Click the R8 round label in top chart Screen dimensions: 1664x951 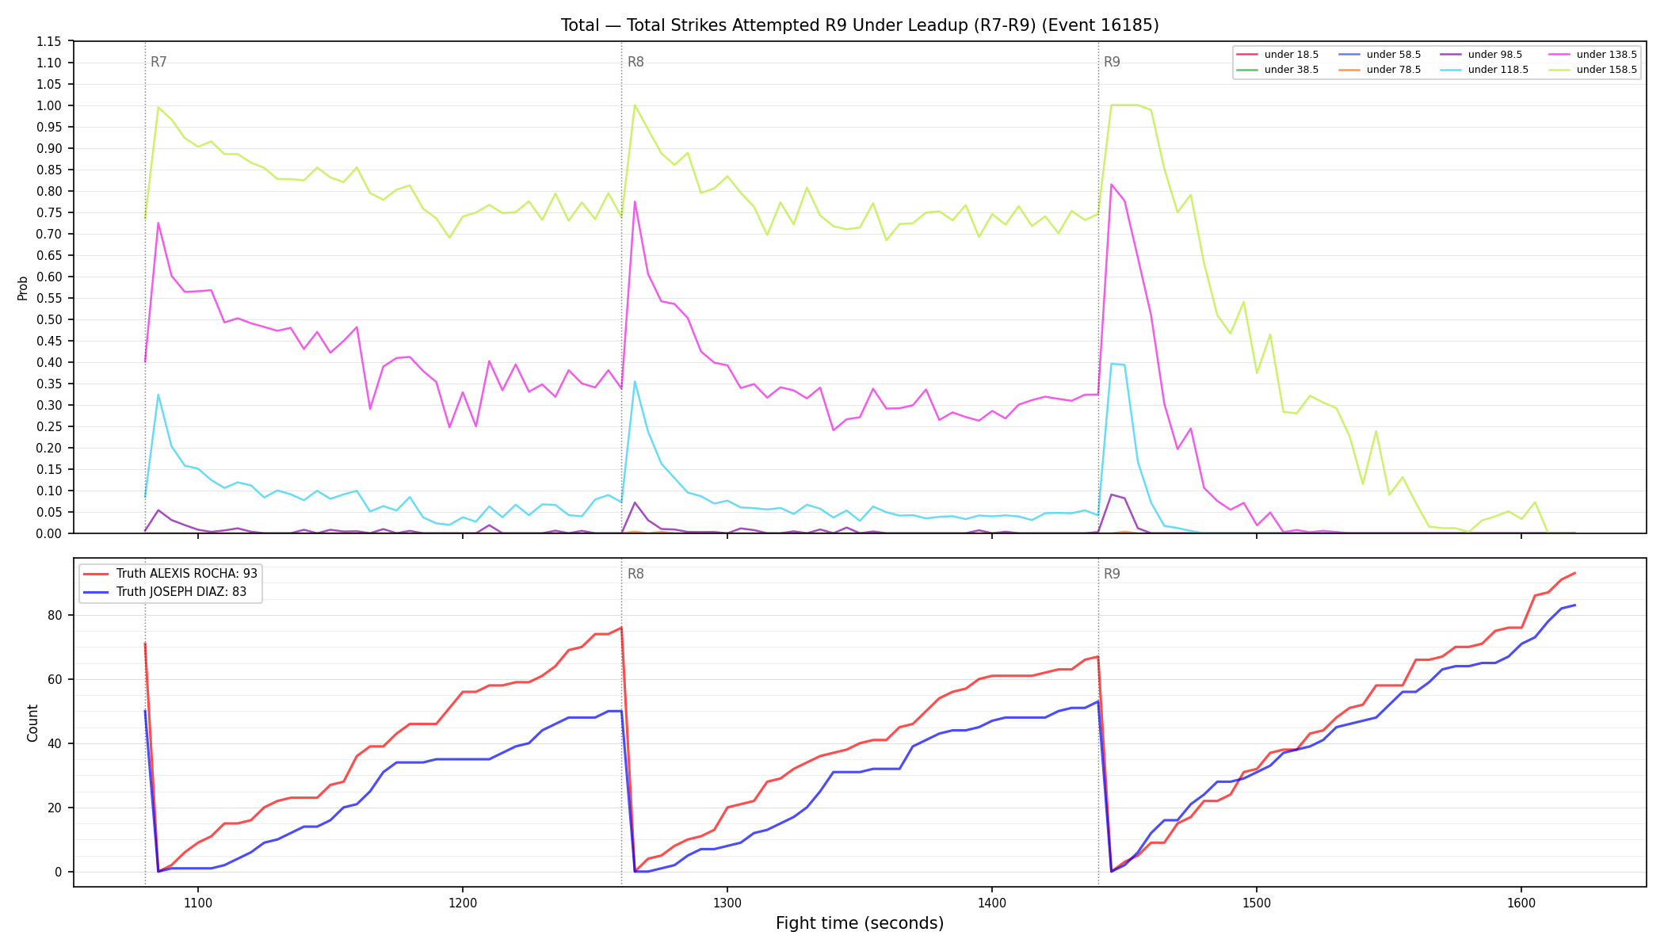click(x=635, y=62)
